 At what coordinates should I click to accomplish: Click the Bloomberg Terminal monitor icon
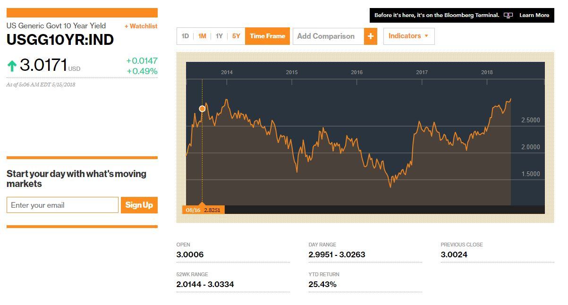pyautogui.click(x=508, y=16)
